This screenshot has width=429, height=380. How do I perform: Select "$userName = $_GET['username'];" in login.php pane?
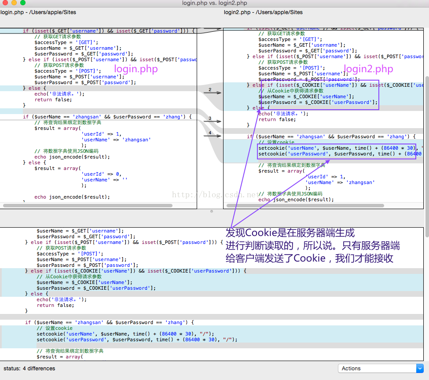(78, 48)
